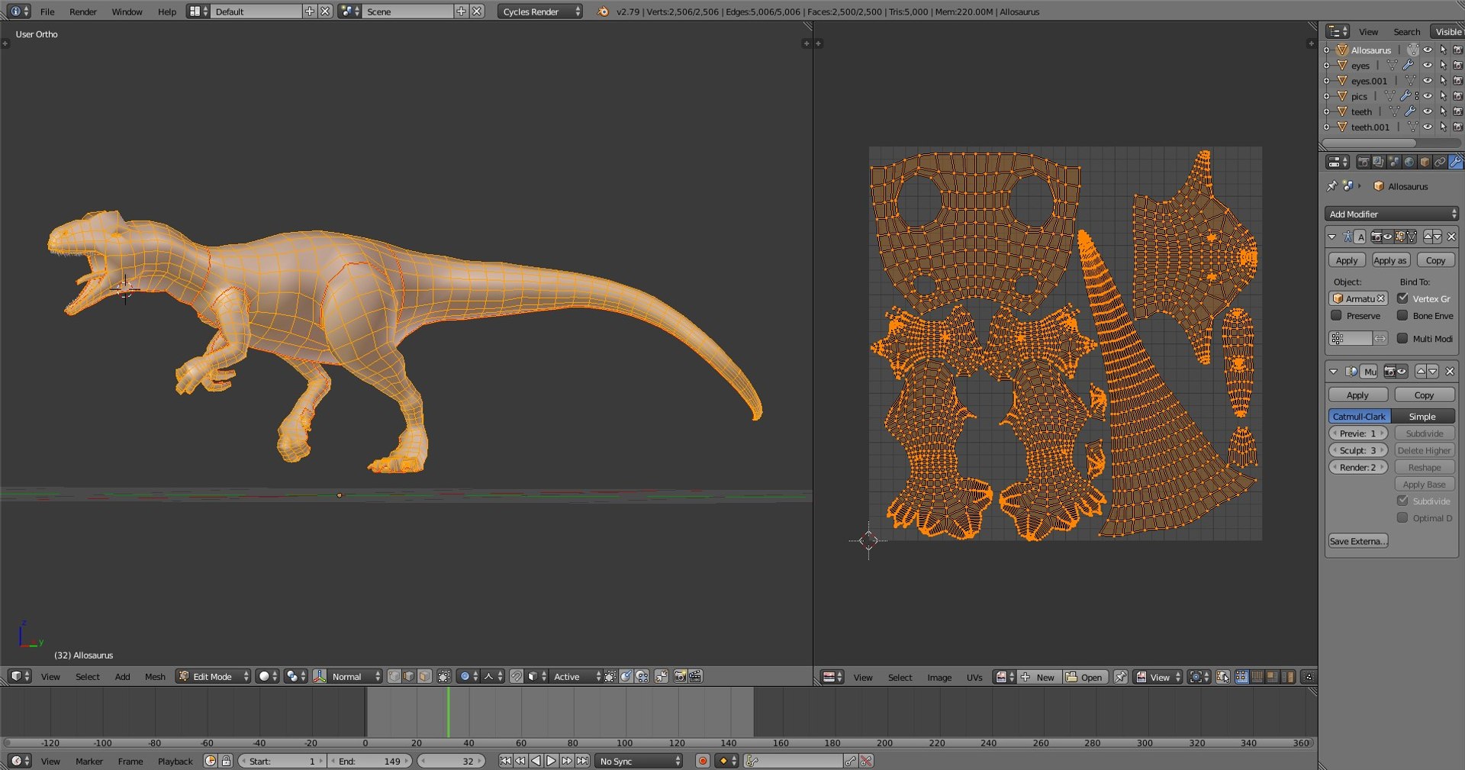Toggle Armature modifier edit mode display icon

[1400, 237]
